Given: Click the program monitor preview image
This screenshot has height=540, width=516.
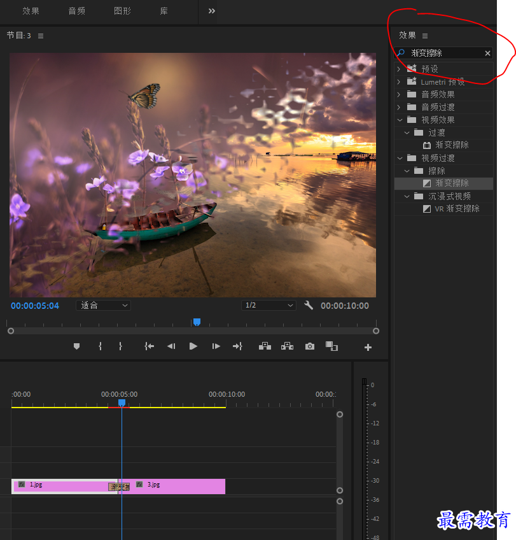Looking at the screenshot, I should tap(193, 175).
